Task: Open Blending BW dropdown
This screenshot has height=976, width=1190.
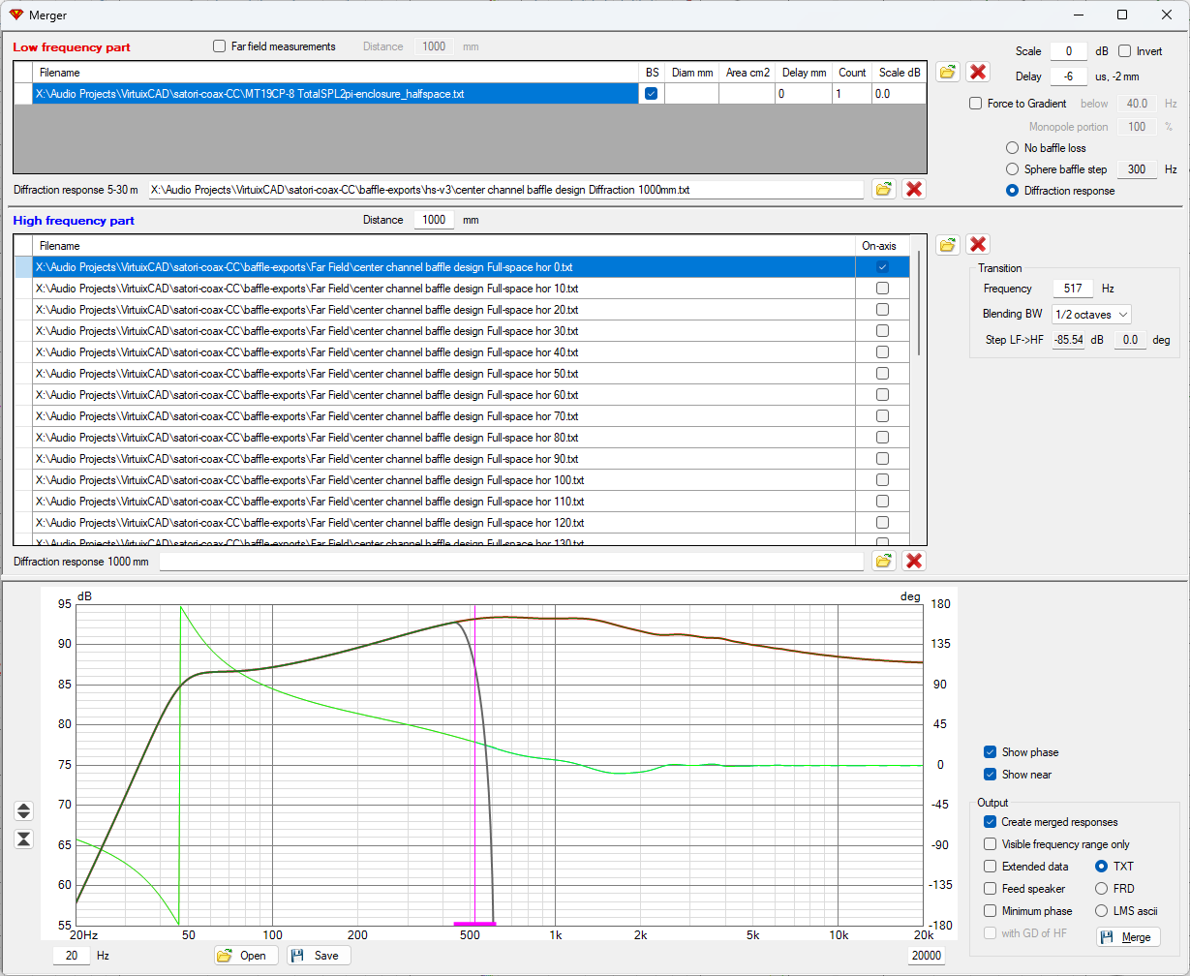Action: pyautogui.click(x=1091, y=314)
